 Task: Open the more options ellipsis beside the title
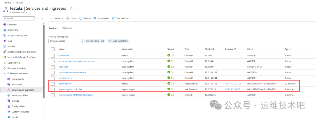77,8
